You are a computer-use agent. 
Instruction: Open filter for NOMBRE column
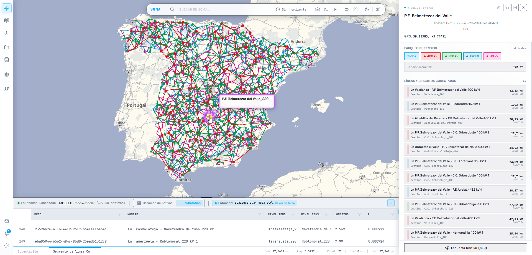260,214
